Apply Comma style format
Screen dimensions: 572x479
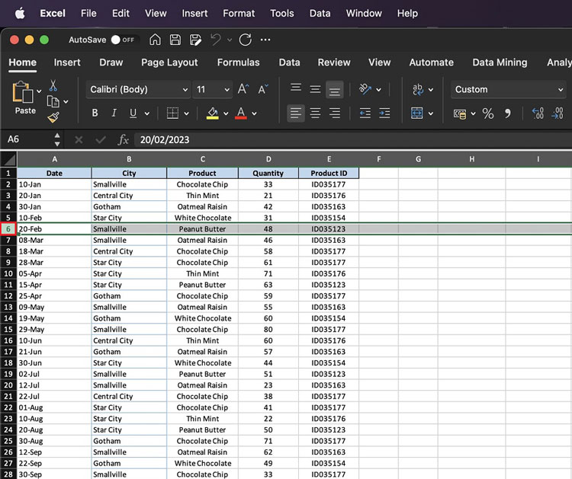coord(507,113)
